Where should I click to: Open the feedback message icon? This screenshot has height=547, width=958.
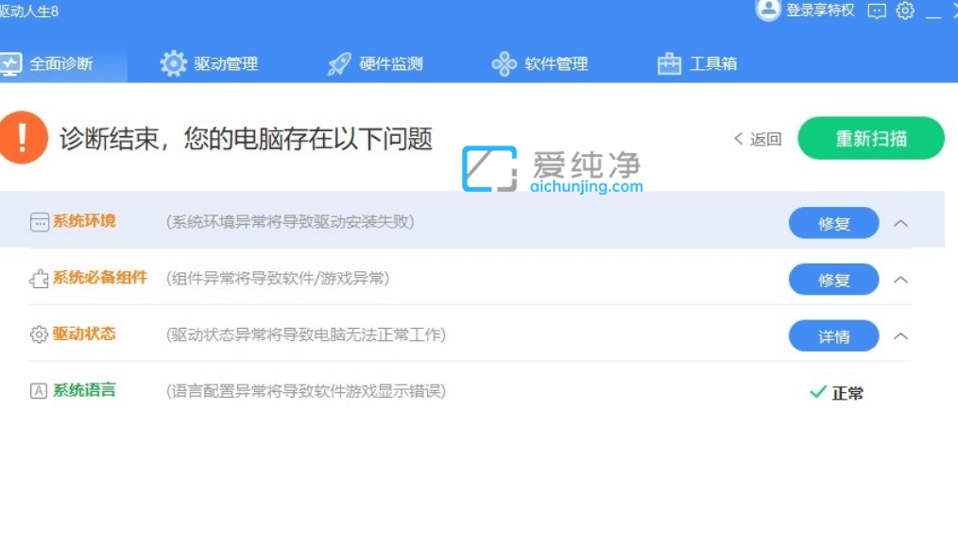click(x=877, y=11)
